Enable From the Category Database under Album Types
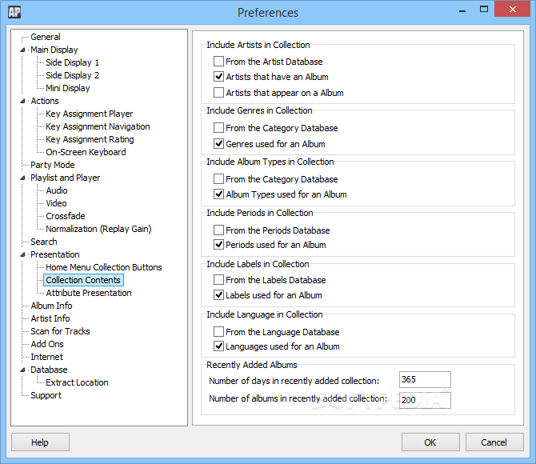The image size is (536, 464). coord(218,179)
